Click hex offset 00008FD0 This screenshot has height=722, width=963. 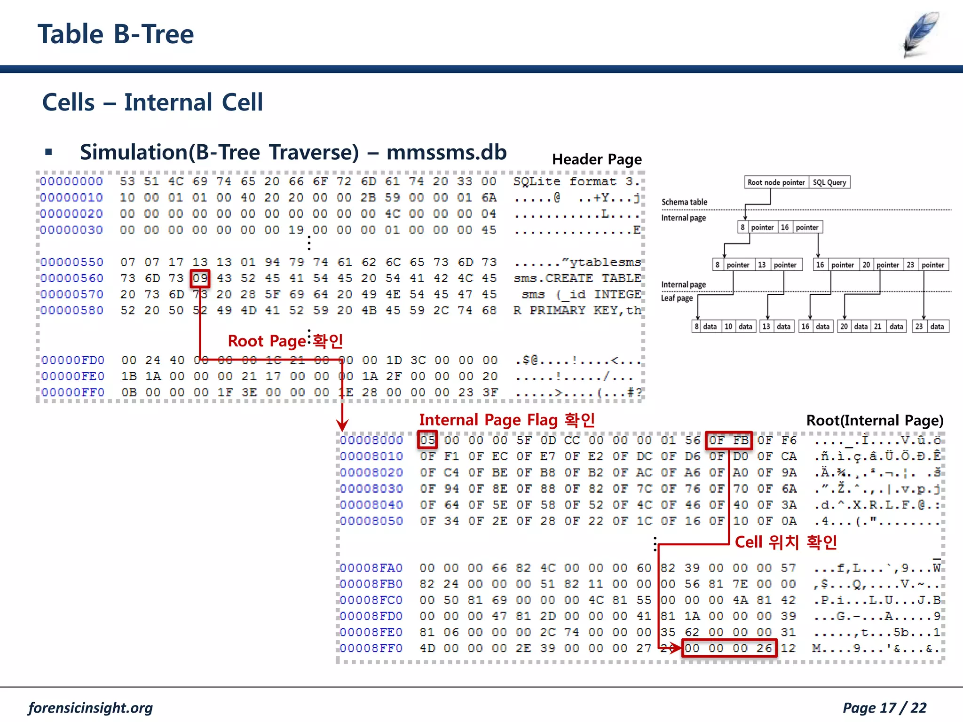click(x=371, y=616)
